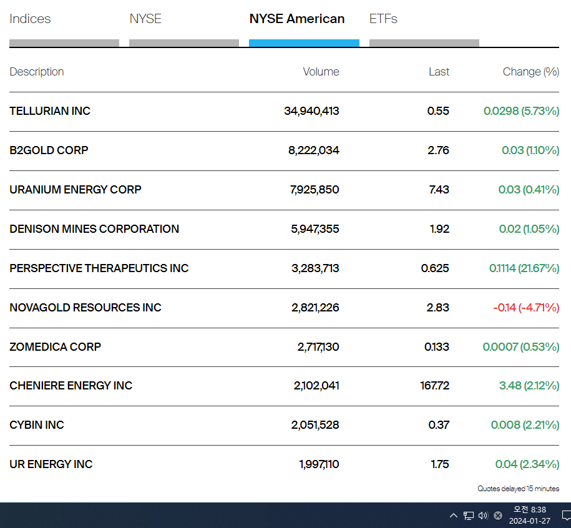Click Cybin last price 0.37
Viewport: 571px width, 528px height.
point(439,425)
